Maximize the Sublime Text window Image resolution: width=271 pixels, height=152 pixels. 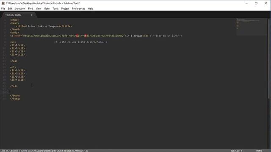[256, 3]
